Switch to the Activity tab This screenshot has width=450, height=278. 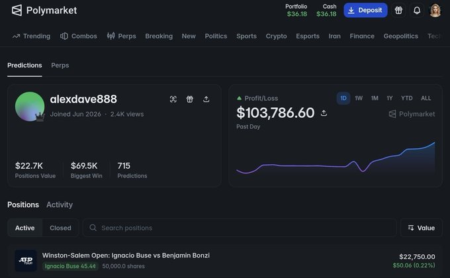[x=60, y=205]
